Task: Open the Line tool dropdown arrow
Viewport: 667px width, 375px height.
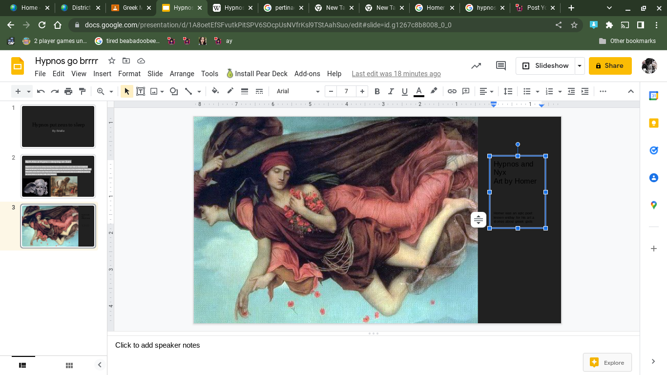Action: (199, 91)
